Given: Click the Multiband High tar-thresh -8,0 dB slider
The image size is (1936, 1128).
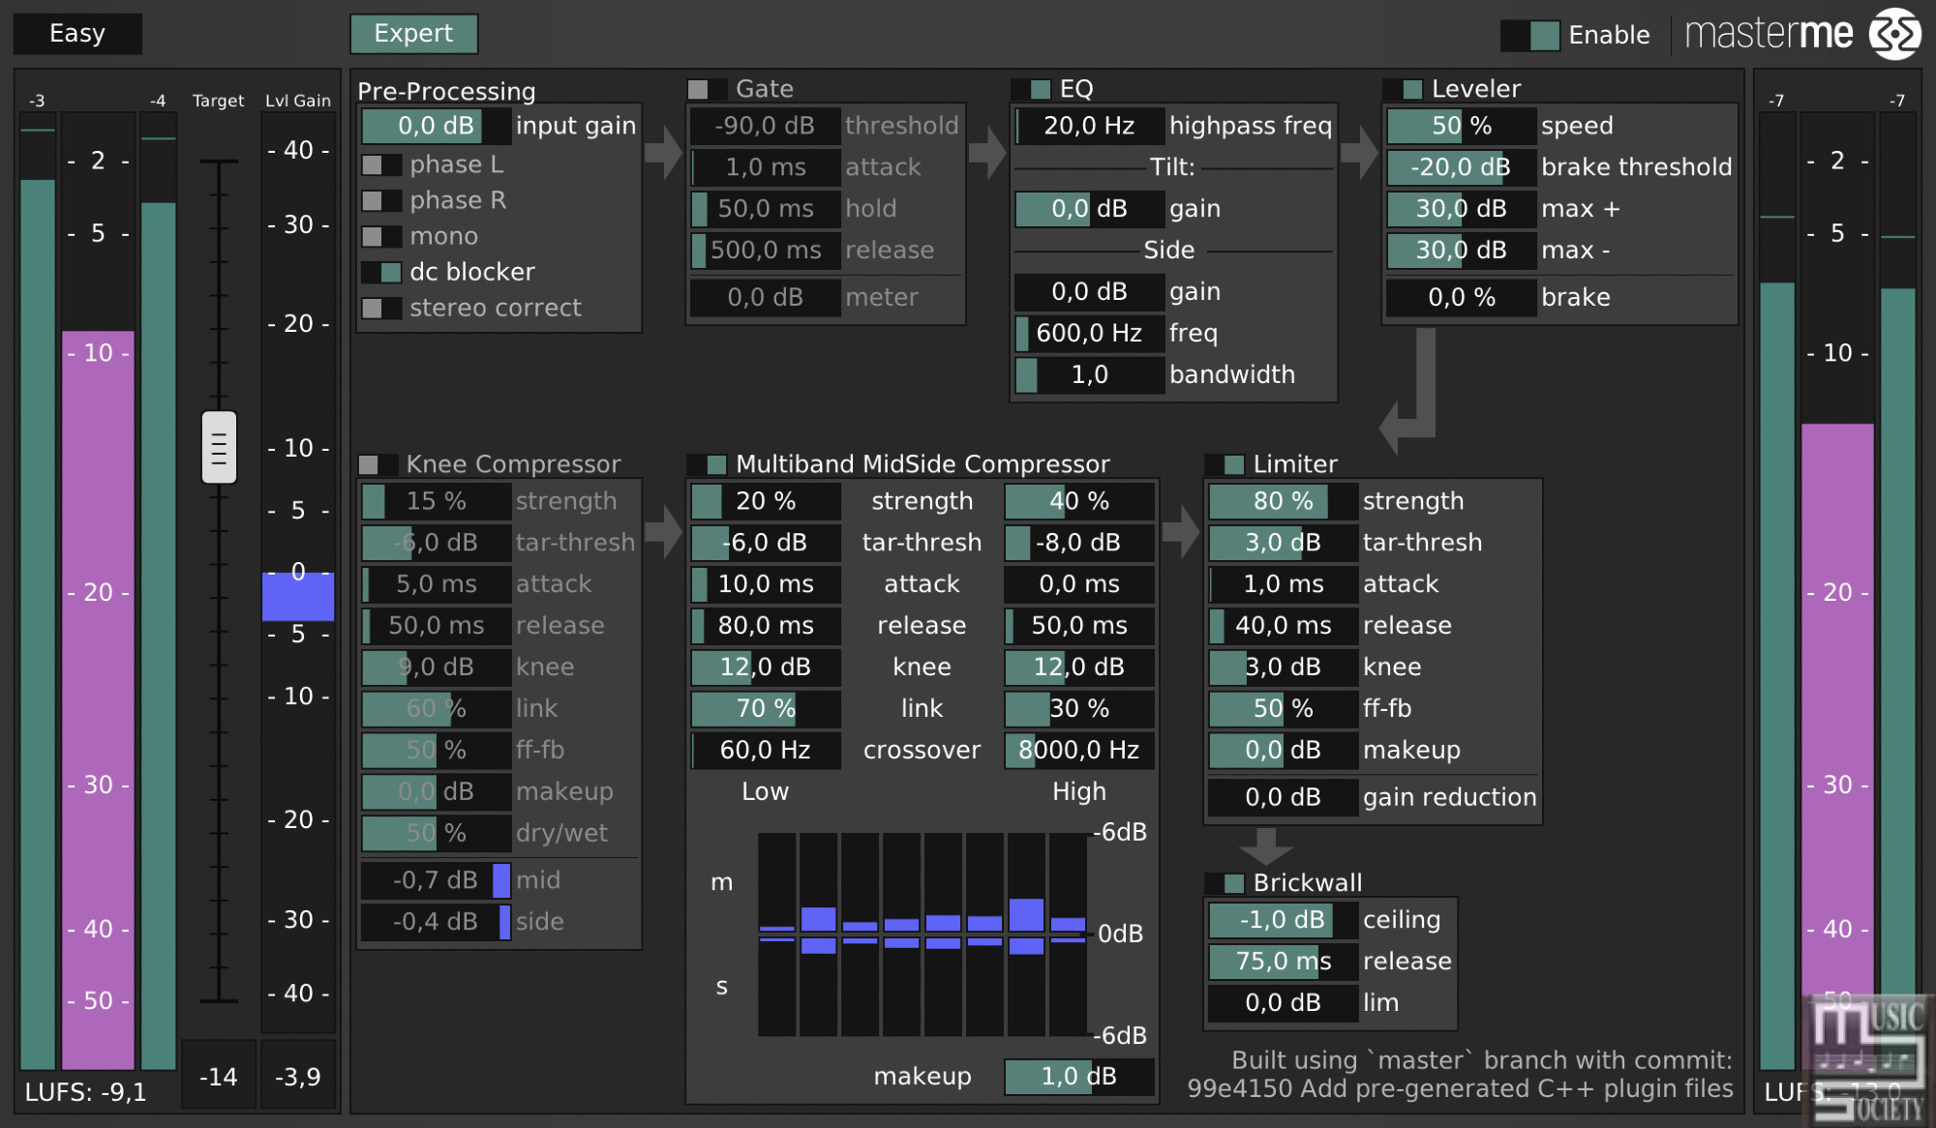Looking at the screenshot, I should click(1079, 543).
